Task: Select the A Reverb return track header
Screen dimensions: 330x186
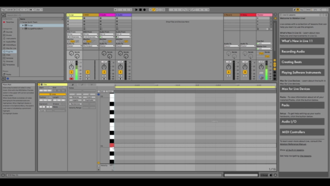Action: click(x=232, y=15)
